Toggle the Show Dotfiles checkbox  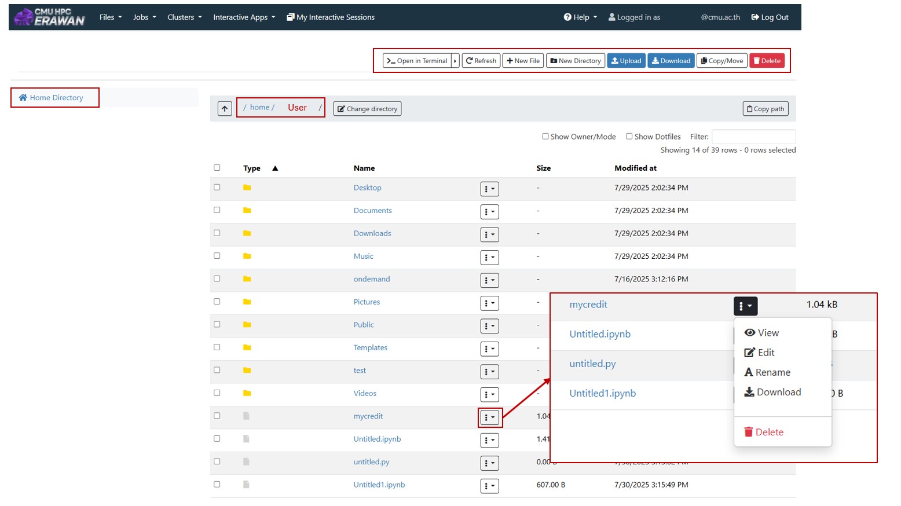pyautogui.click(x=629, y=137)
